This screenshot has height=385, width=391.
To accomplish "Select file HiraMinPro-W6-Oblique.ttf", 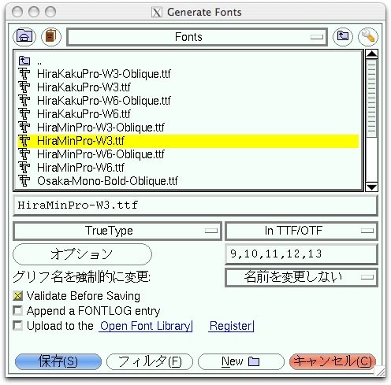I will [101, 154].
